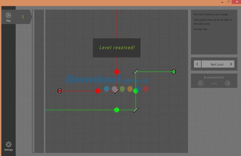Click the red petal on horizontal beam
The width and height of the screenshot is (241, 156).
pos(98,91)
